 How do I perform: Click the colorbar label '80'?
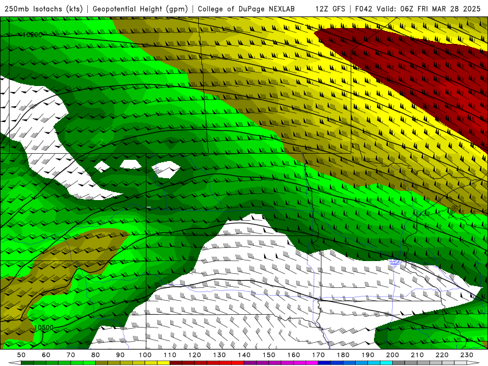coord(96,355)
